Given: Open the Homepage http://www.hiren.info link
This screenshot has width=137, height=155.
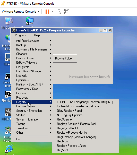Looking at the screenshot, I should pyautogui.click(x=90, y=77).
